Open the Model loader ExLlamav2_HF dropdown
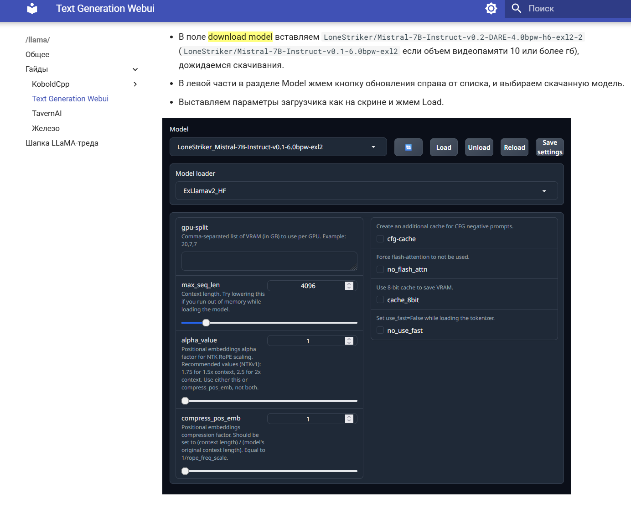Screen dimensions: 631x509 click(367, 191)
